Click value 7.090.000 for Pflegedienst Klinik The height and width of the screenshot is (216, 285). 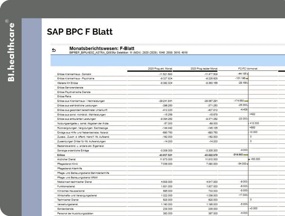(x=212, y=164)
